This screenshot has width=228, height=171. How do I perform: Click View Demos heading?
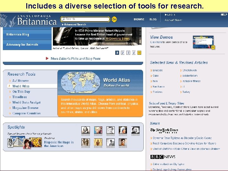click(161, 37)
